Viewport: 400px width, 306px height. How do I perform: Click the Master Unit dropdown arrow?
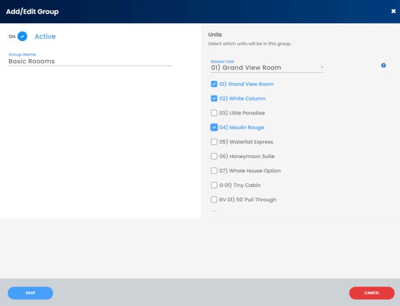click(x=322, y=67)
